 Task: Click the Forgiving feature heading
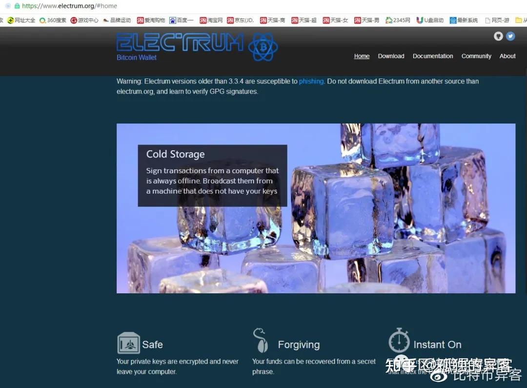(x=299, y=345)
